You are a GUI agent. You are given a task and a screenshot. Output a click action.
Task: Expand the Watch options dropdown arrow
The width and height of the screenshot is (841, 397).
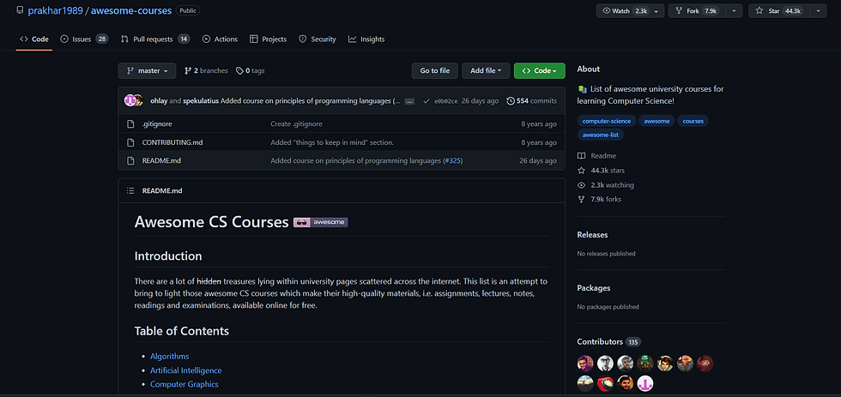pos(656,10)
